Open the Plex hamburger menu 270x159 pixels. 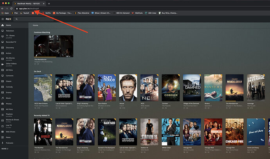coord(3,19)
